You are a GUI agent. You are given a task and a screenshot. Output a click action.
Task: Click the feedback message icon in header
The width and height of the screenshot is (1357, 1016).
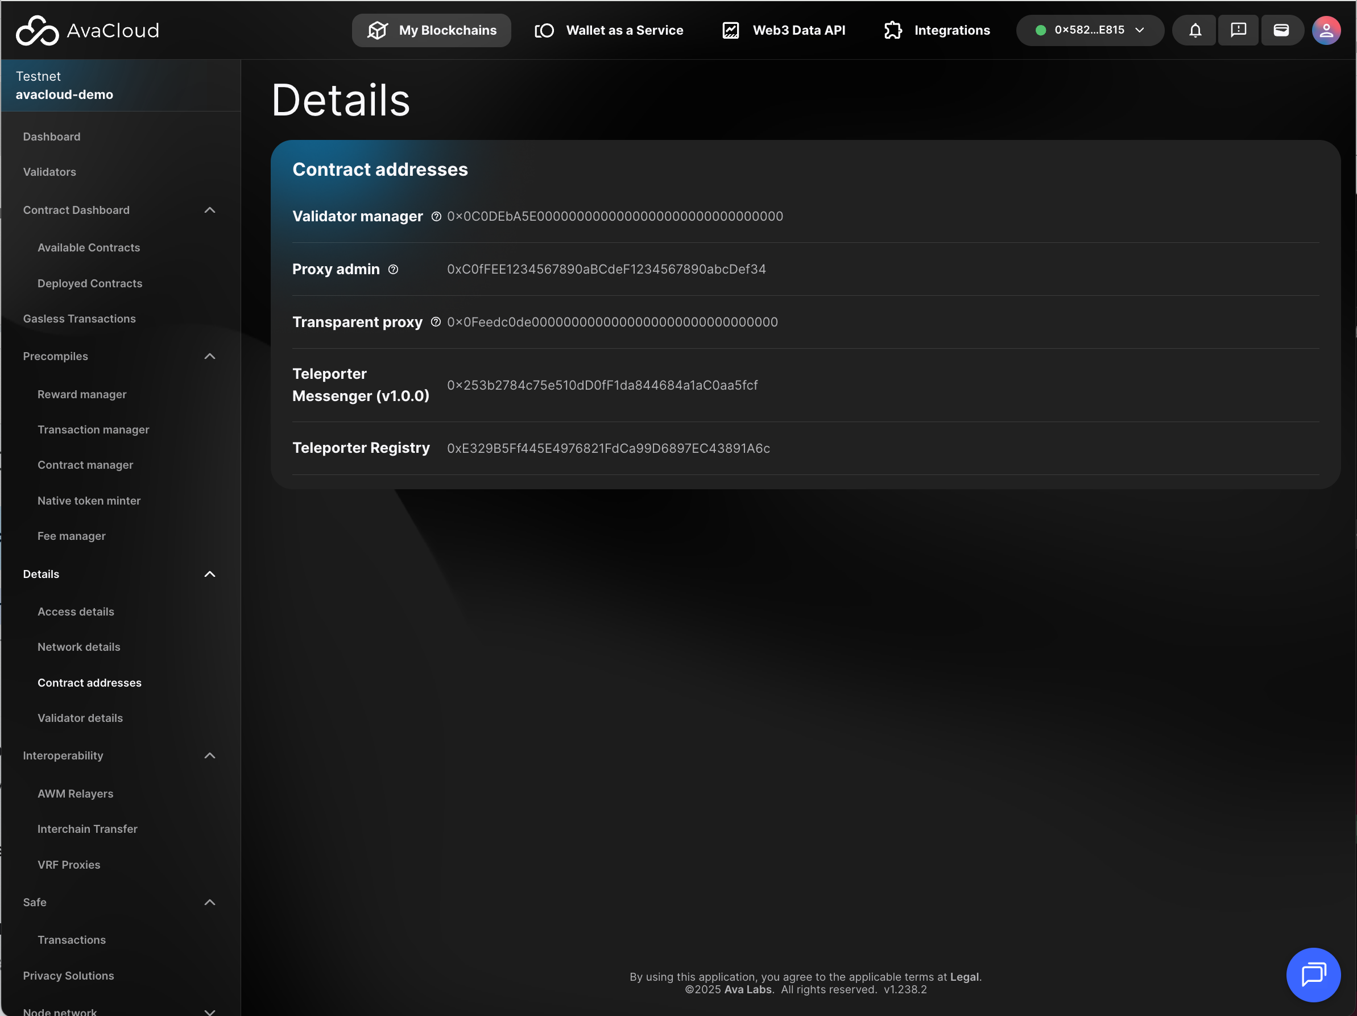pos(1238,30)
